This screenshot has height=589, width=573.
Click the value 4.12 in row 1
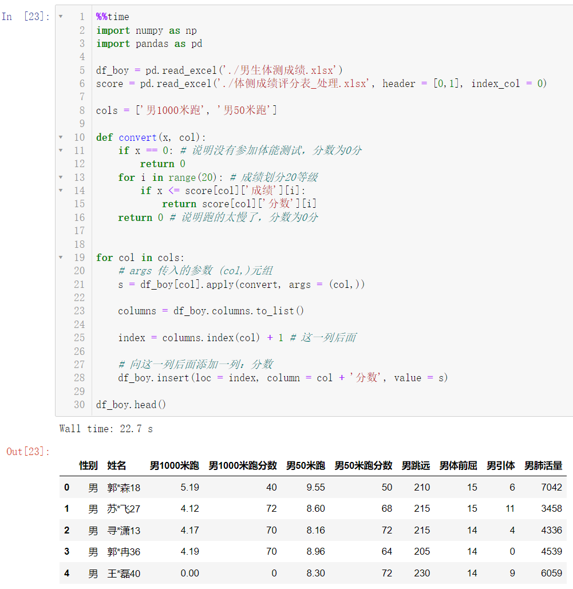(x=189, y=508)
